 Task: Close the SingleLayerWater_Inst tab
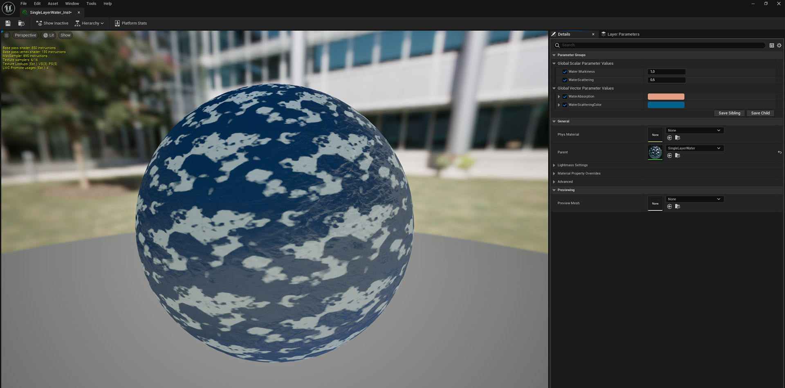point(79,13)
